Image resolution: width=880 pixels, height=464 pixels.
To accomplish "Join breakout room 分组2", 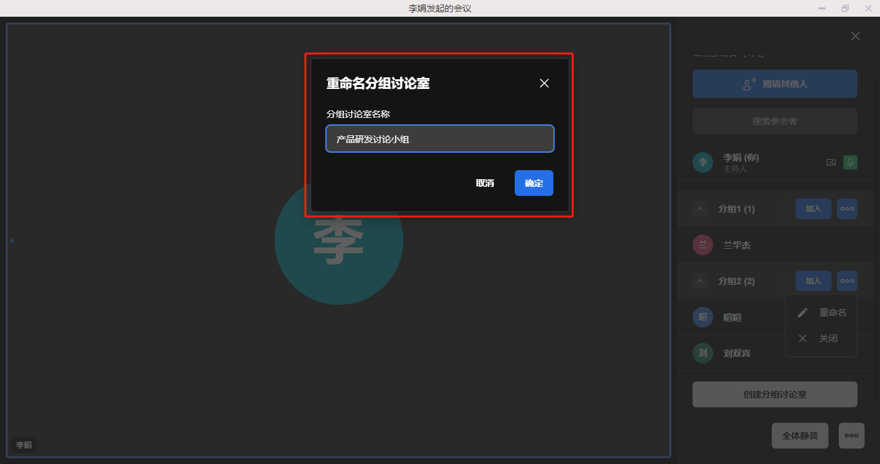I will coord(813,281).
